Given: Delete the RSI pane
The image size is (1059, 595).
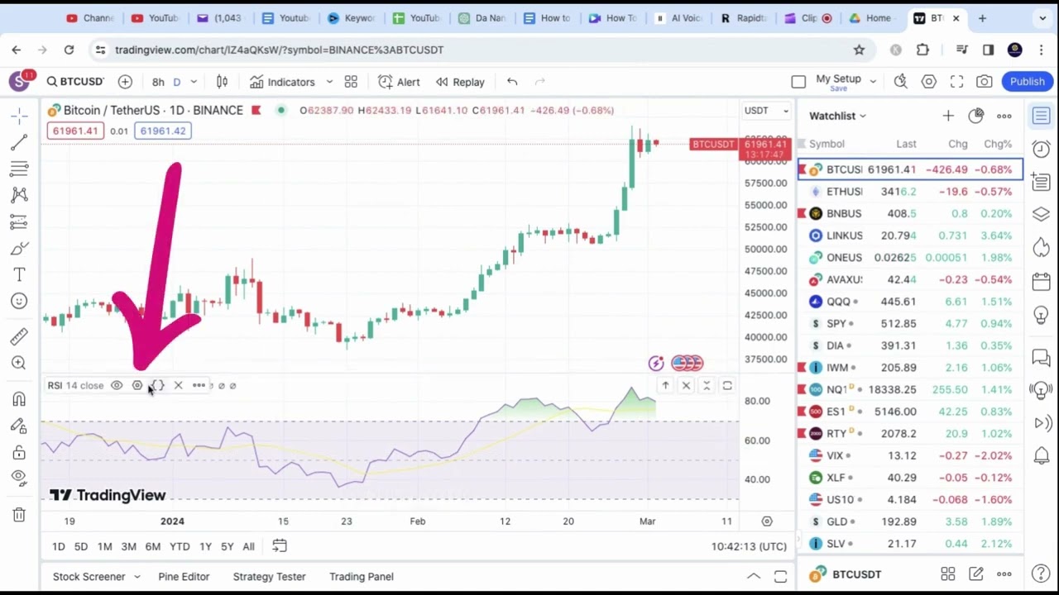Looking at the screenshot, I should tap(686, 386).
